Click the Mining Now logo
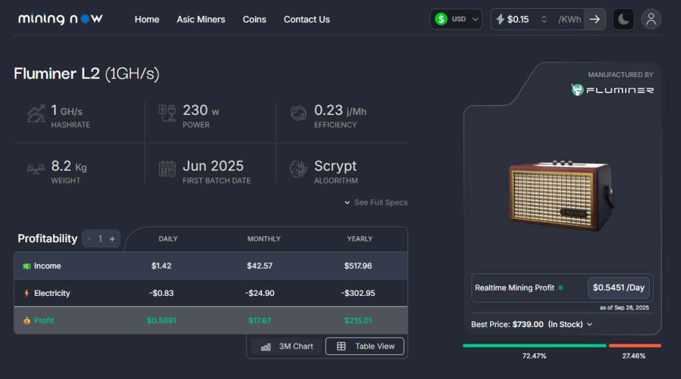The image size is (681, 379). pos(61,19)
